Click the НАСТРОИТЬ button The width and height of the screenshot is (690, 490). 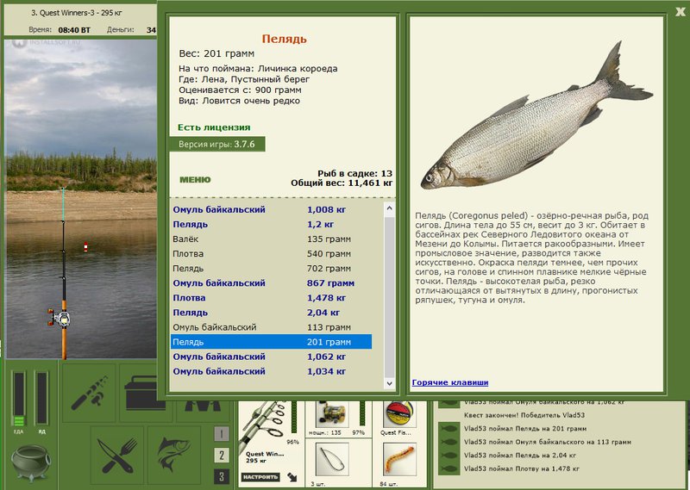point(260,477)
